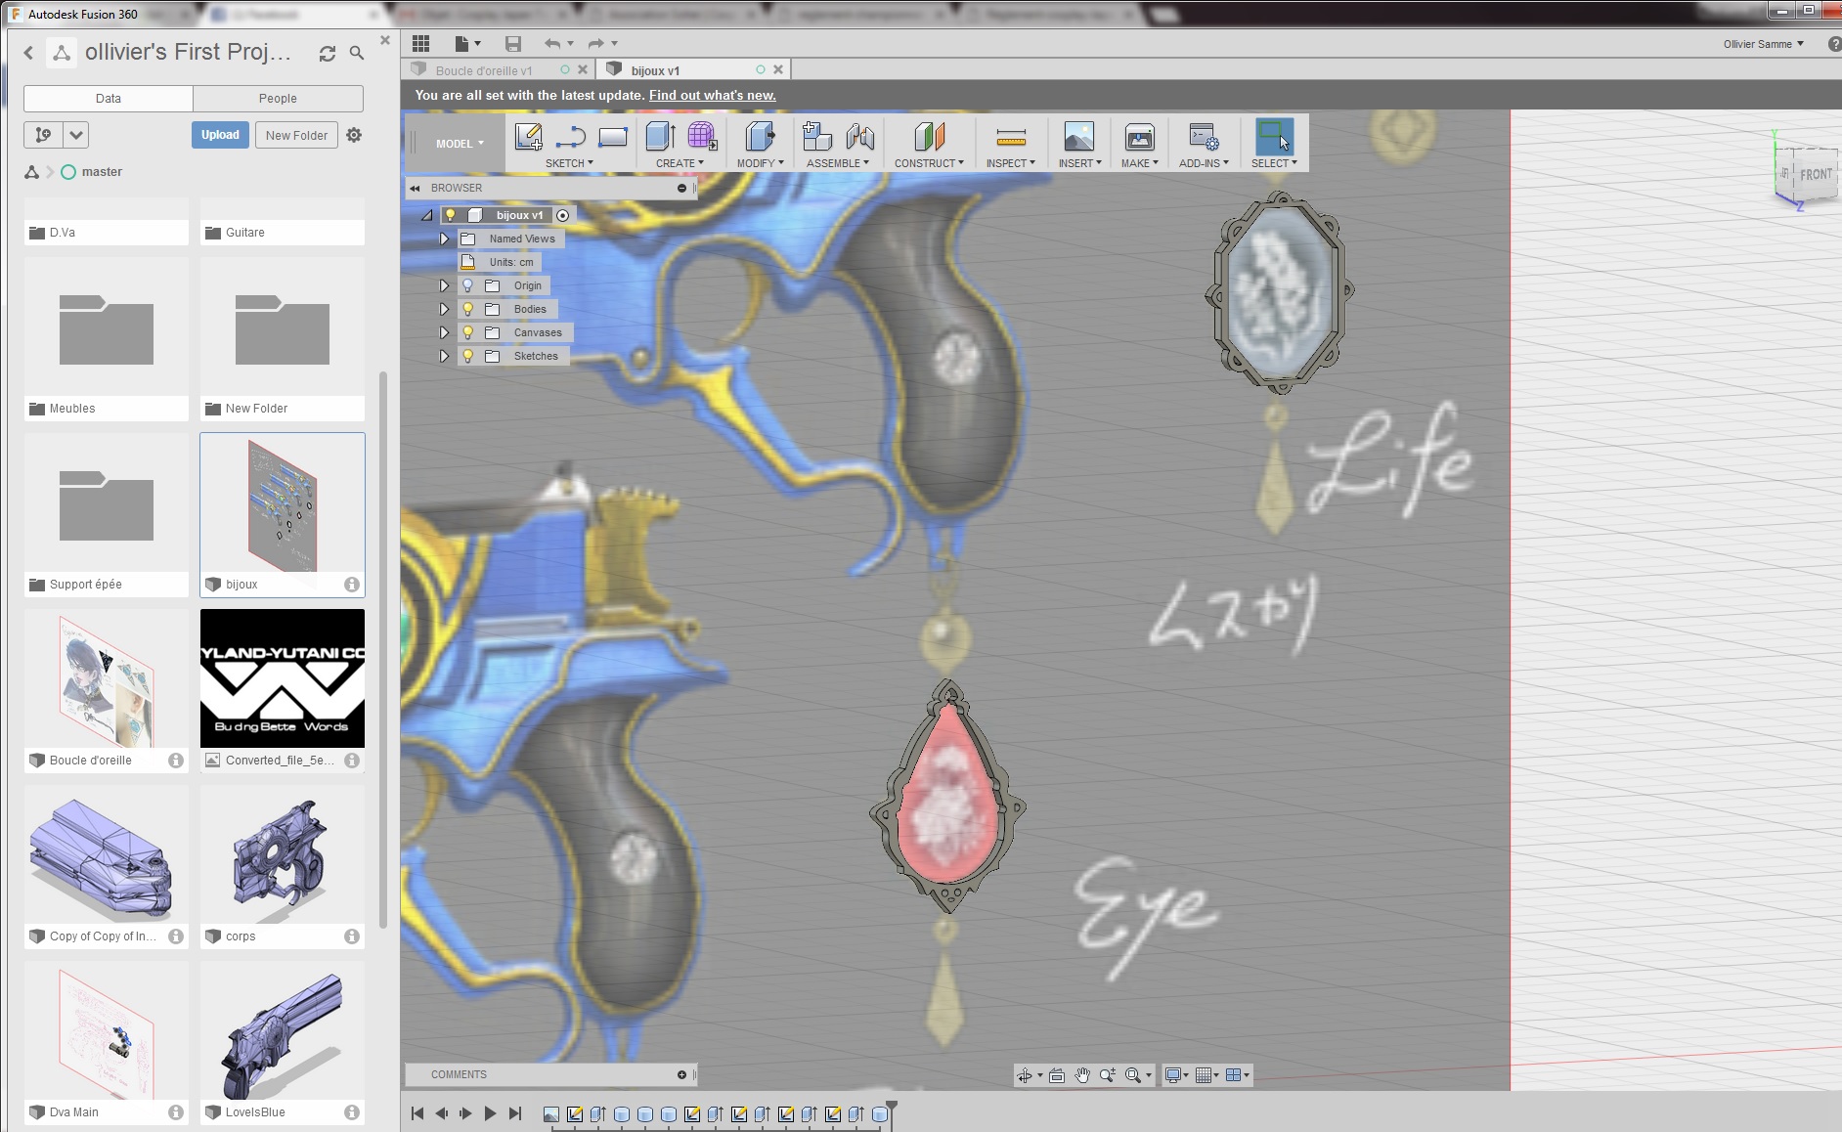Open the LoveIsBlue design thumbnail
1842x1132 pixels.
pos(283,1031)
